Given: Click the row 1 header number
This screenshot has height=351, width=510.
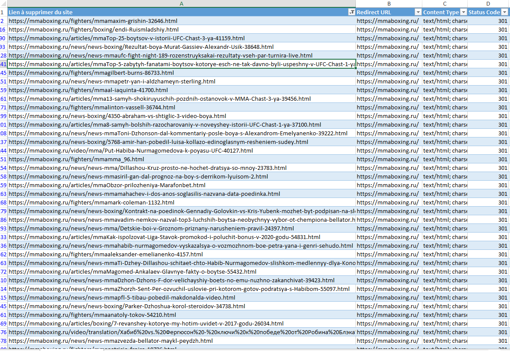Looking at the screenshot, I should (3, 13).
